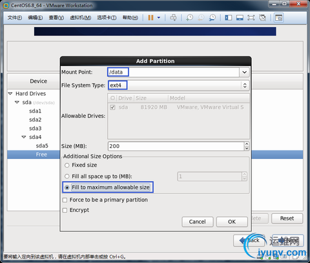The image size is (310, 263).
Task: Select sda3 in the device tree
Action: [35, 129]
